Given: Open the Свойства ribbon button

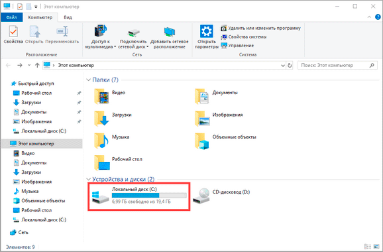Looking at the screenshot, I should (x=13, y=34).
